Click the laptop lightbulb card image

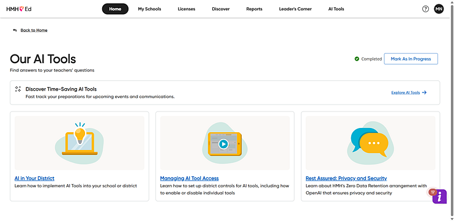coord(80,143)
